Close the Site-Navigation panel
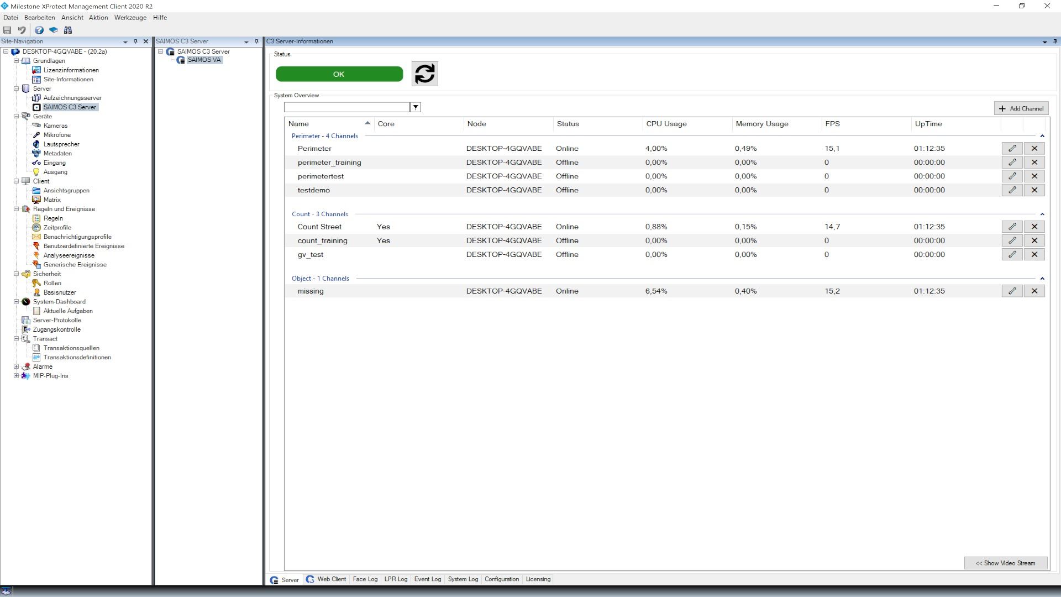 [146, 41]
